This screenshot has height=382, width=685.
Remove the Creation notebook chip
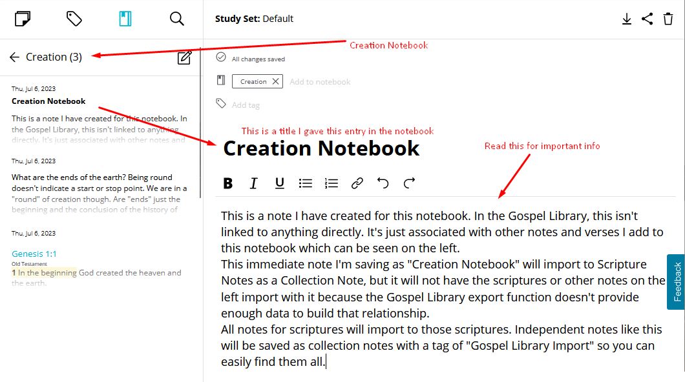tap(275, 81)
